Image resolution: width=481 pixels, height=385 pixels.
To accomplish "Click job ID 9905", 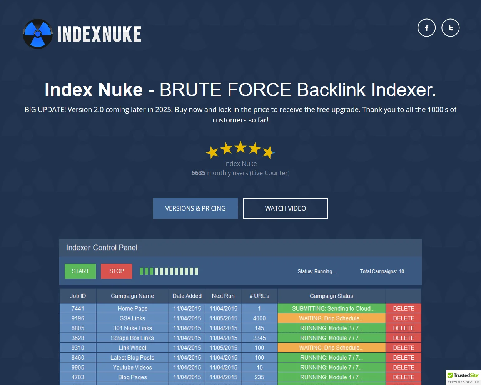I will [x=78, y=367].
